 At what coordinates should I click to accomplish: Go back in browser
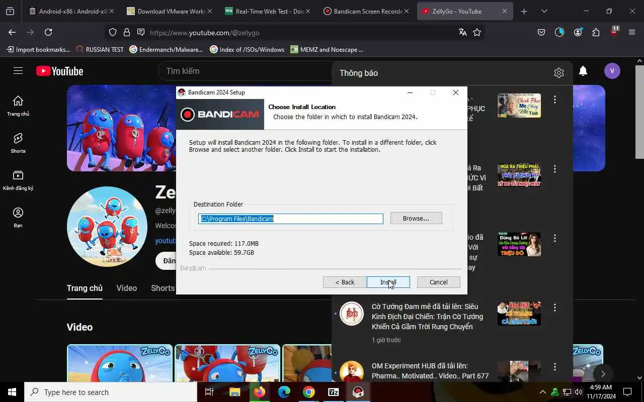[12, 32]
